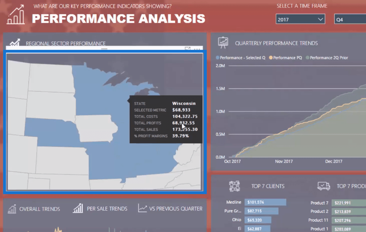This screenshot has height=232, width=366.
Task: Click the '2.0M' y-axis label
Action: pyautogui.click(x=220, y=66)
